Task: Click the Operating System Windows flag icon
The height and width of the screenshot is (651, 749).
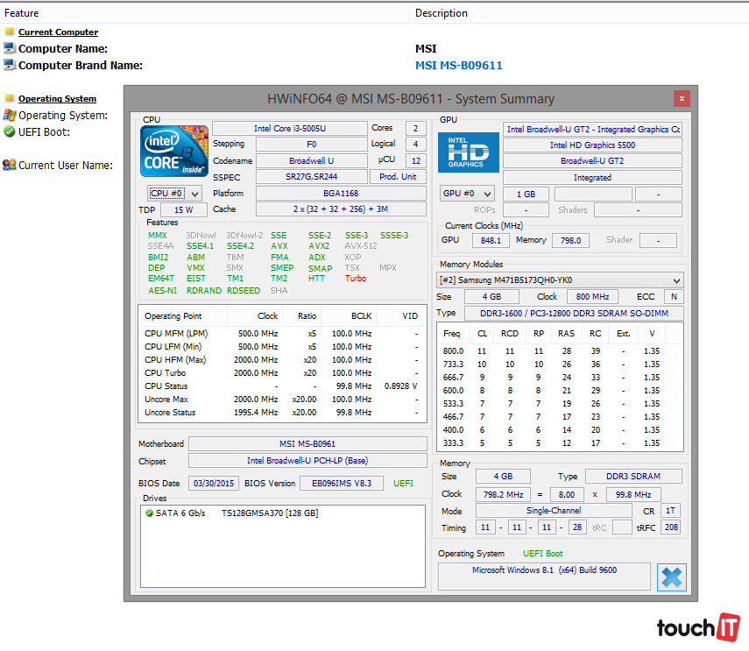Action: pos(10,115)
